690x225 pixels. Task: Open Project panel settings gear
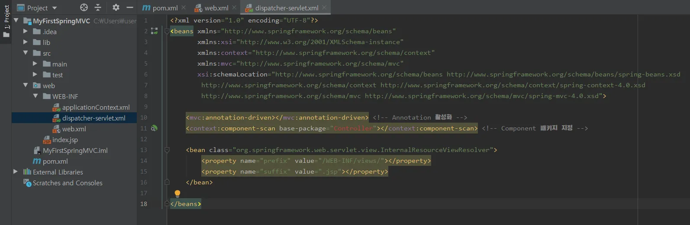click(x=116, y=7)
